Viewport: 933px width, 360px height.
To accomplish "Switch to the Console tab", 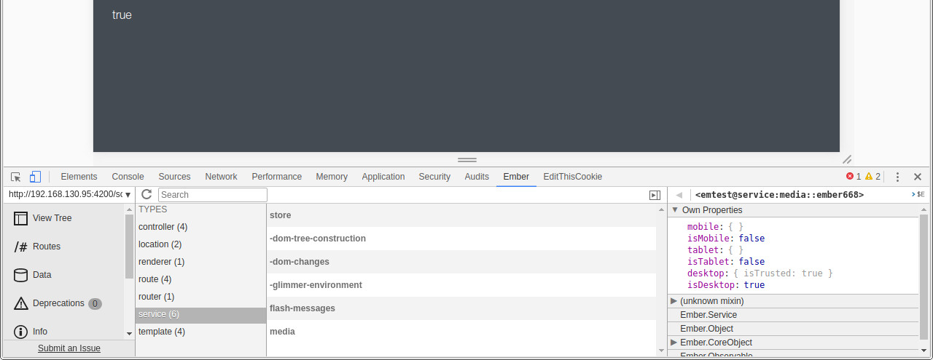I will point(128,177).
